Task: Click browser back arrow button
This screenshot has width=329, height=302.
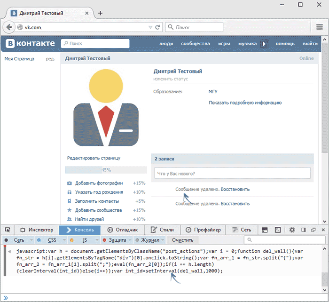Action: tap(9, 27)
